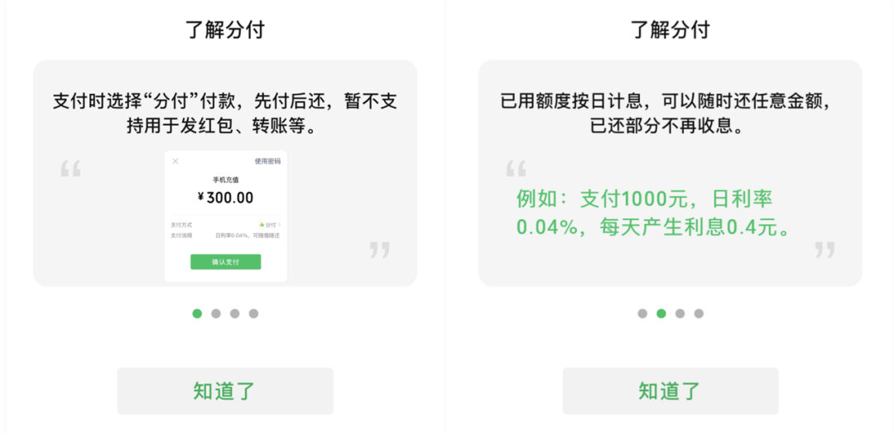Select the fourth page dot under payment preview card
This screenshot has height=434, width=894.
254,313
